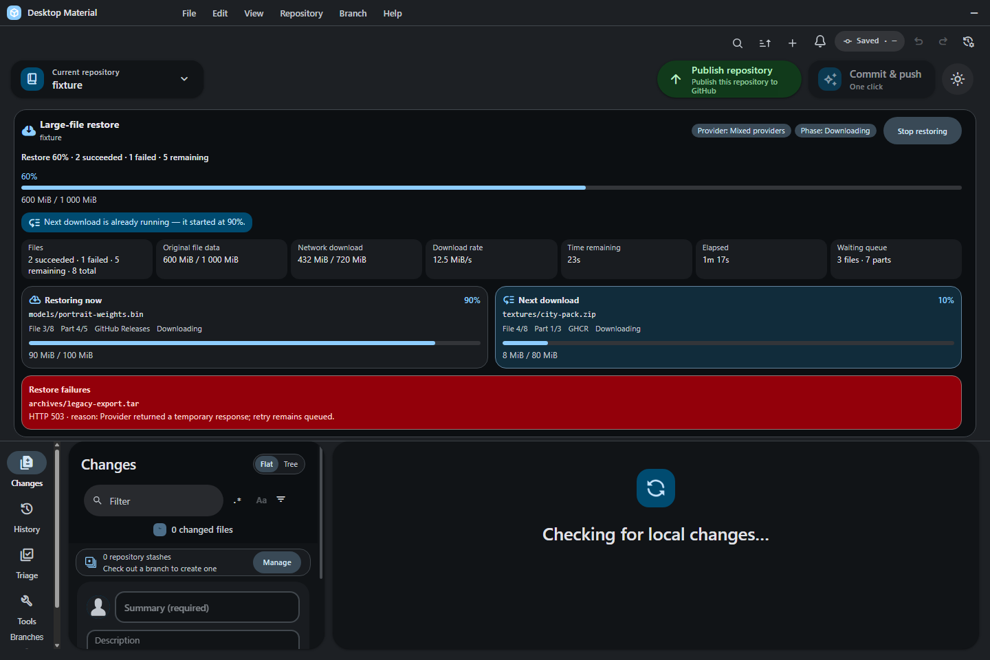Viewport: 990px width, 660px height.
Task: Open history settings clock-gear icon
Action: pyautogui.click(x=969, y=41)
